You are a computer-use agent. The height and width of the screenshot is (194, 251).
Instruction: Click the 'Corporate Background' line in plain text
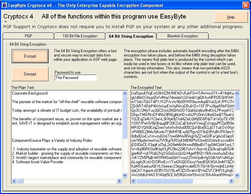point(30,93)
